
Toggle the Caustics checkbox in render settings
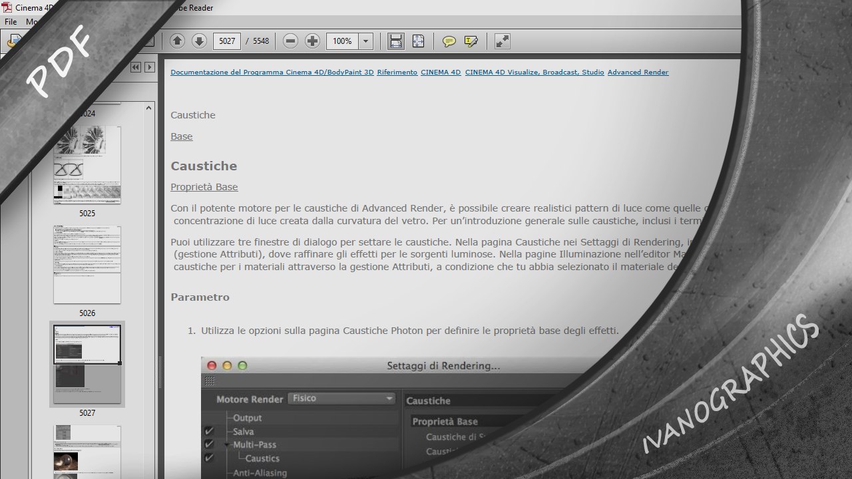(x=209, y=458)
